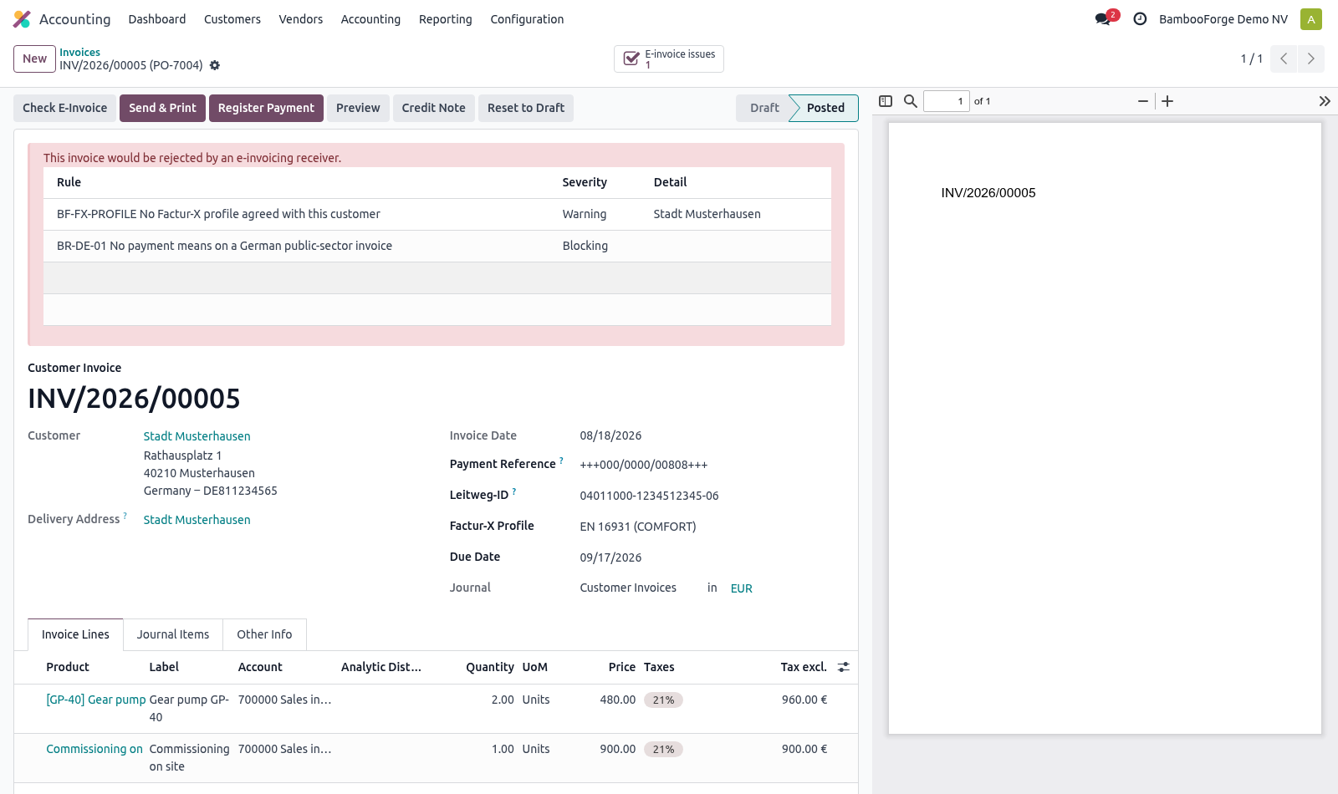Viewport: 1338px width, 794px height.
Task: Open the user avatar menu
Action: pos(1311,19)
